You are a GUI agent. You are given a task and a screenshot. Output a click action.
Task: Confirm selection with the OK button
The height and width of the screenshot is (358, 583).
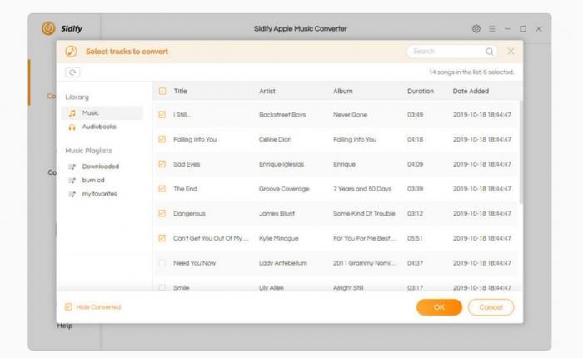(439, 307)
